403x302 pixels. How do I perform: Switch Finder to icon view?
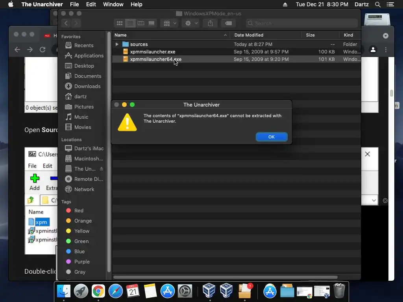[120, 23]
